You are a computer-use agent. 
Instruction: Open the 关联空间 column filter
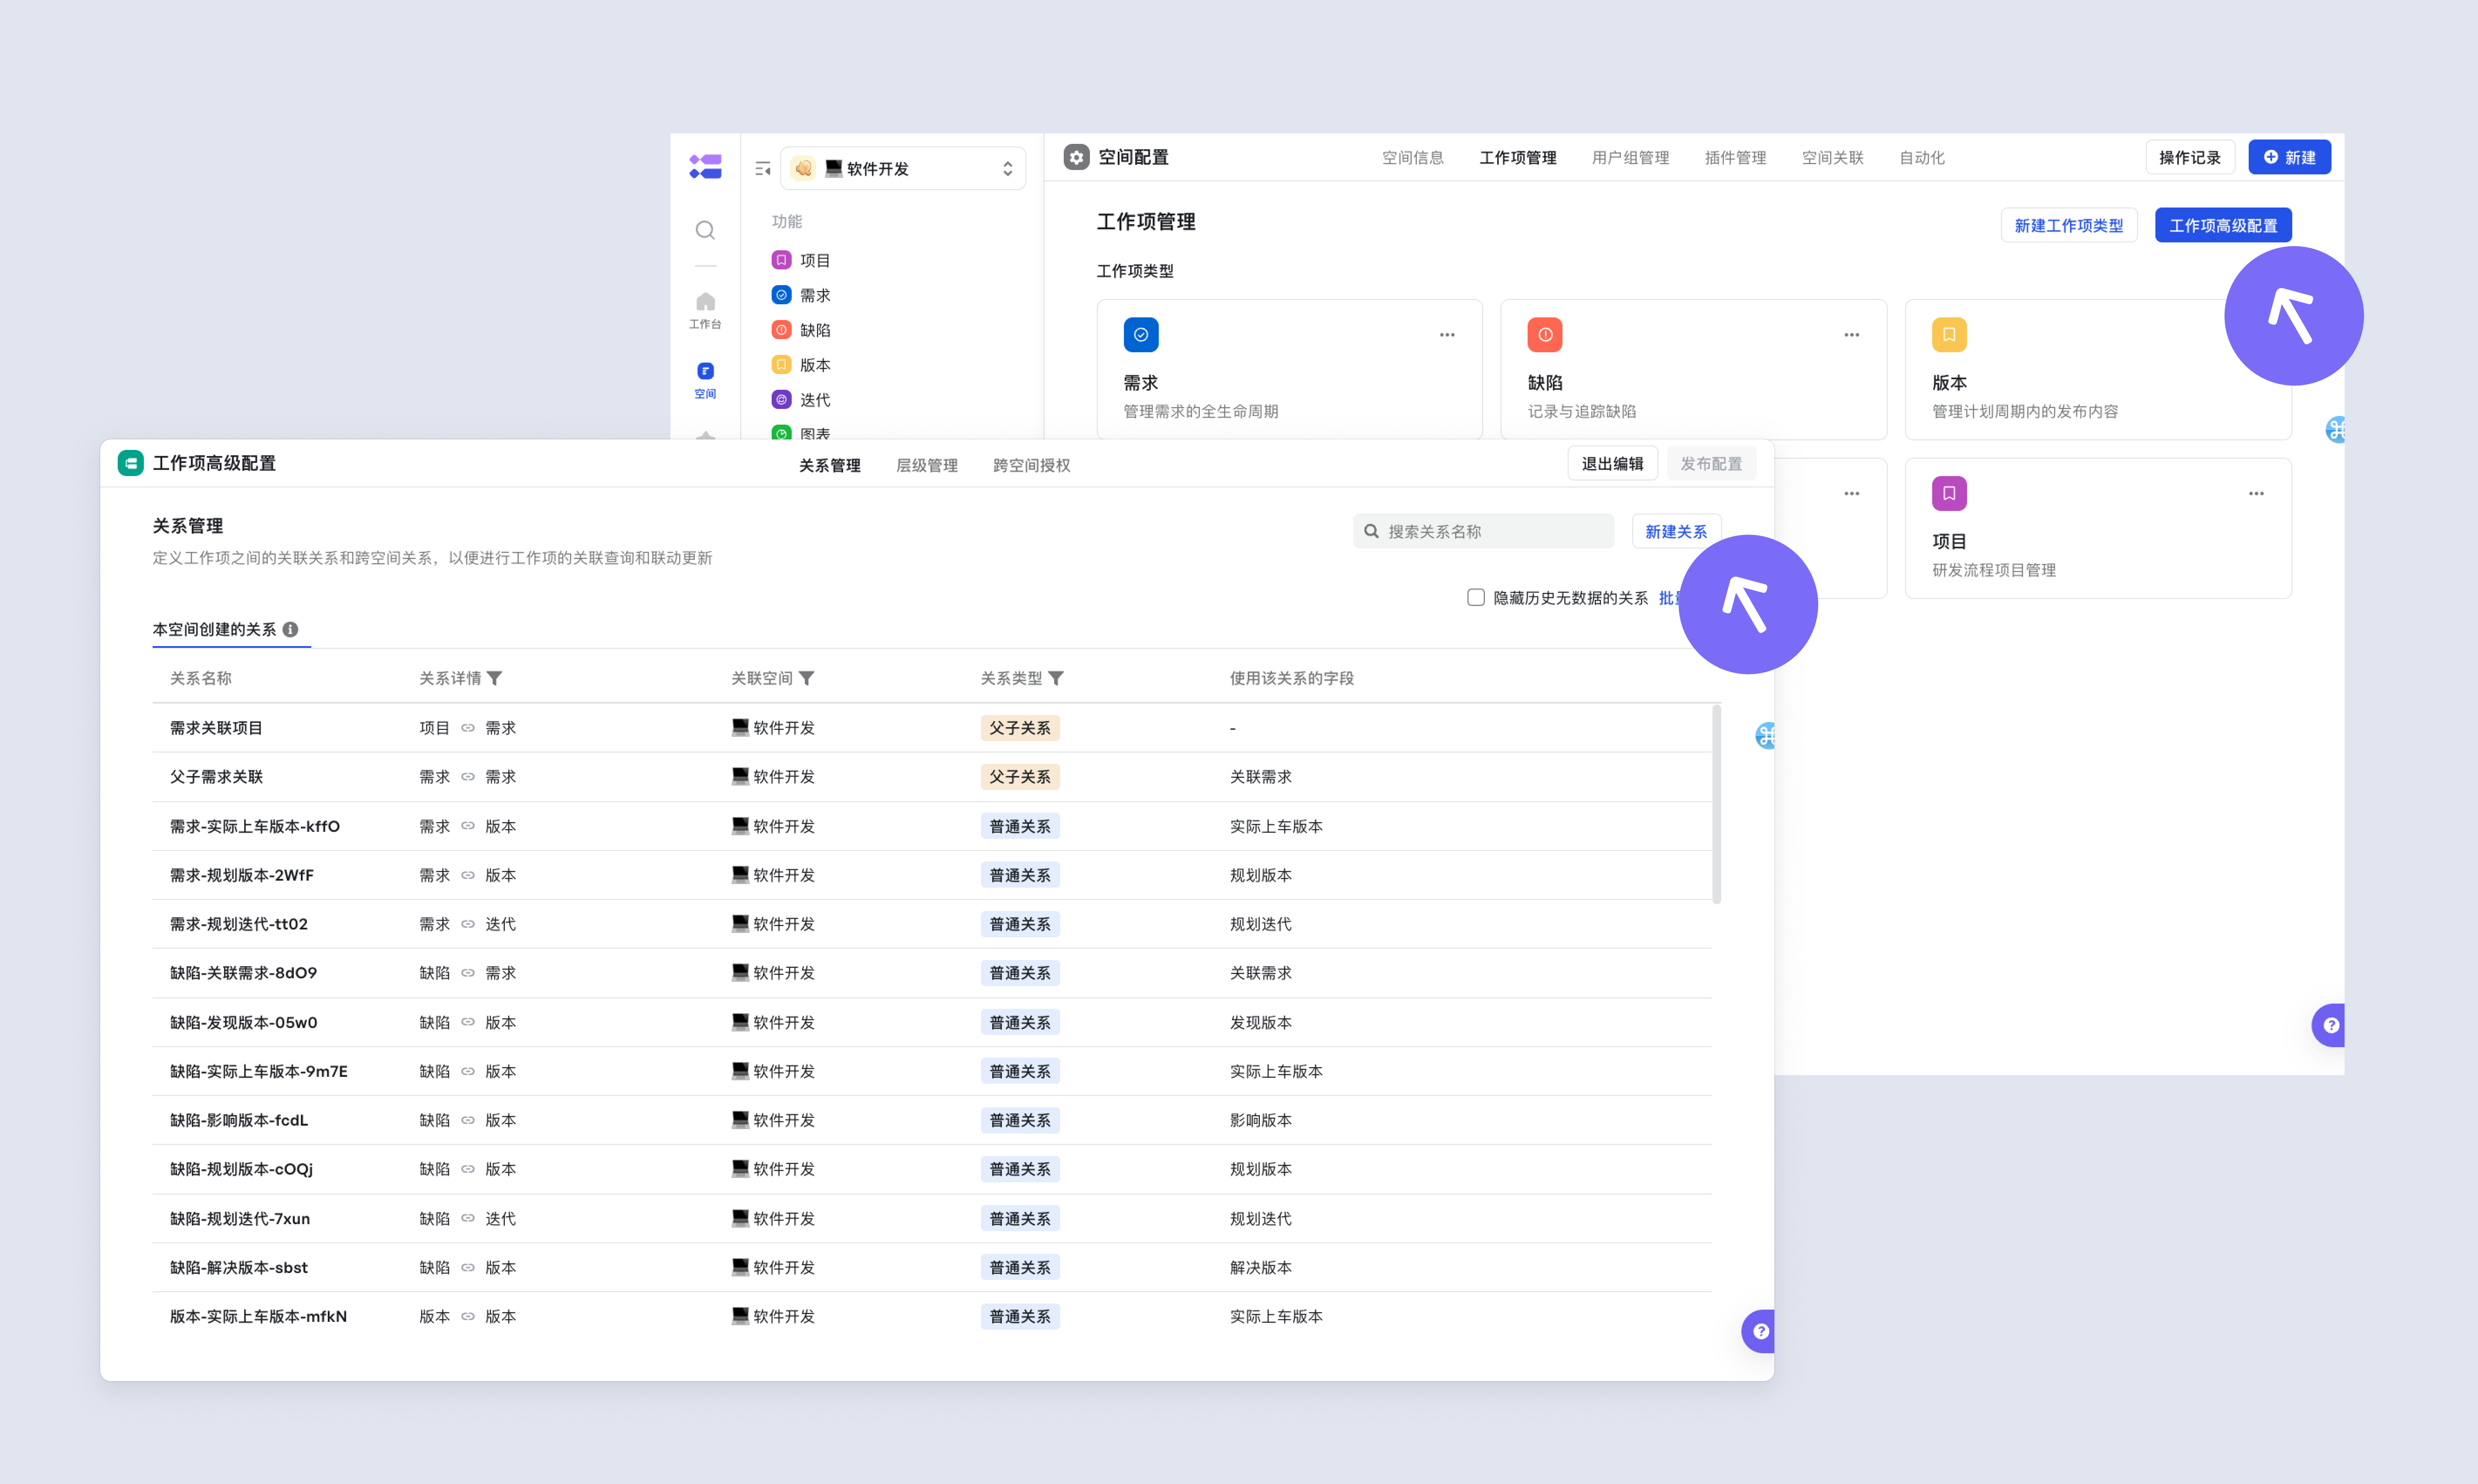pyautogui.click(x=807, y=678)
